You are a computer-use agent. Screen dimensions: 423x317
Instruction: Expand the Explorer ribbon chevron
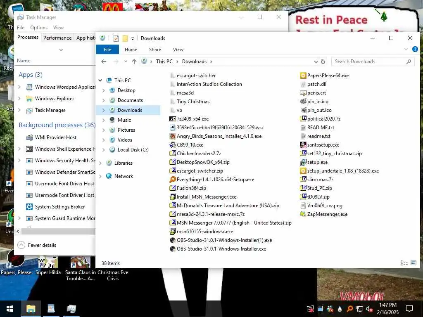(x=406, y=50)
